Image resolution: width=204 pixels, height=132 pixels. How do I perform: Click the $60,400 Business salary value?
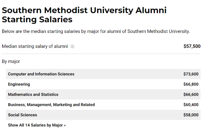click(x=191, y=105)
